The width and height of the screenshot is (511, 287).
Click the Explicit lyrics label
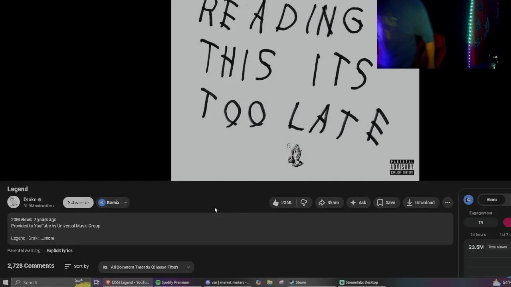[x=59, y=250]
